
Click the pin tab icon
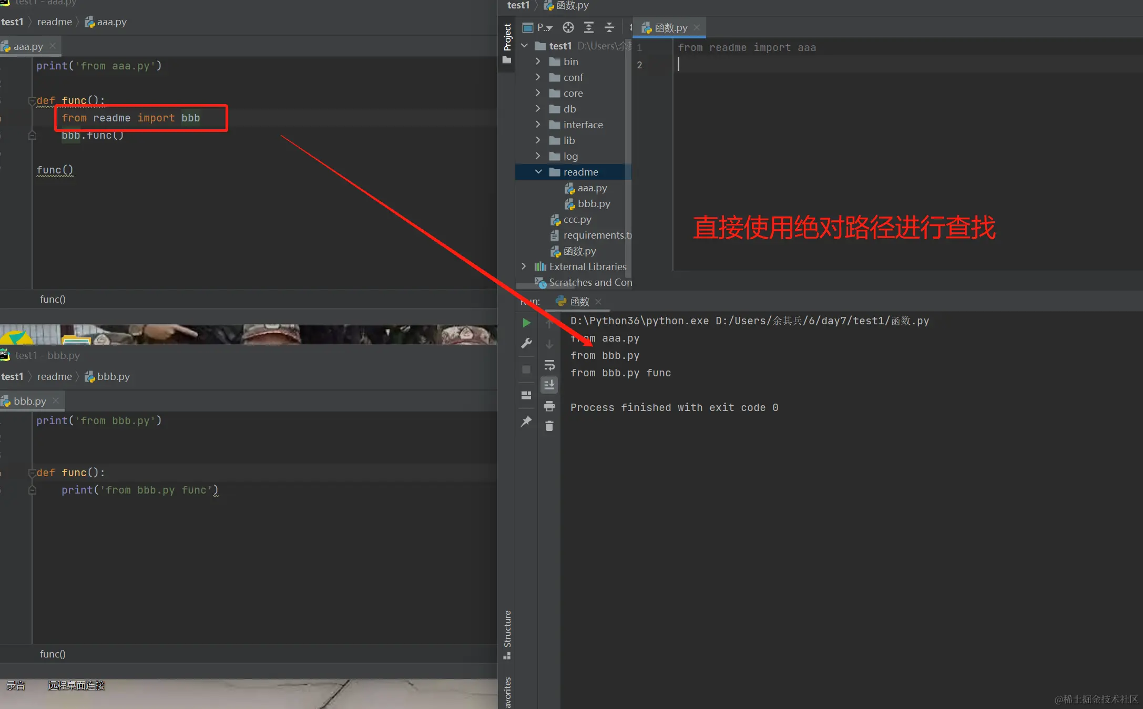(526, 422)
